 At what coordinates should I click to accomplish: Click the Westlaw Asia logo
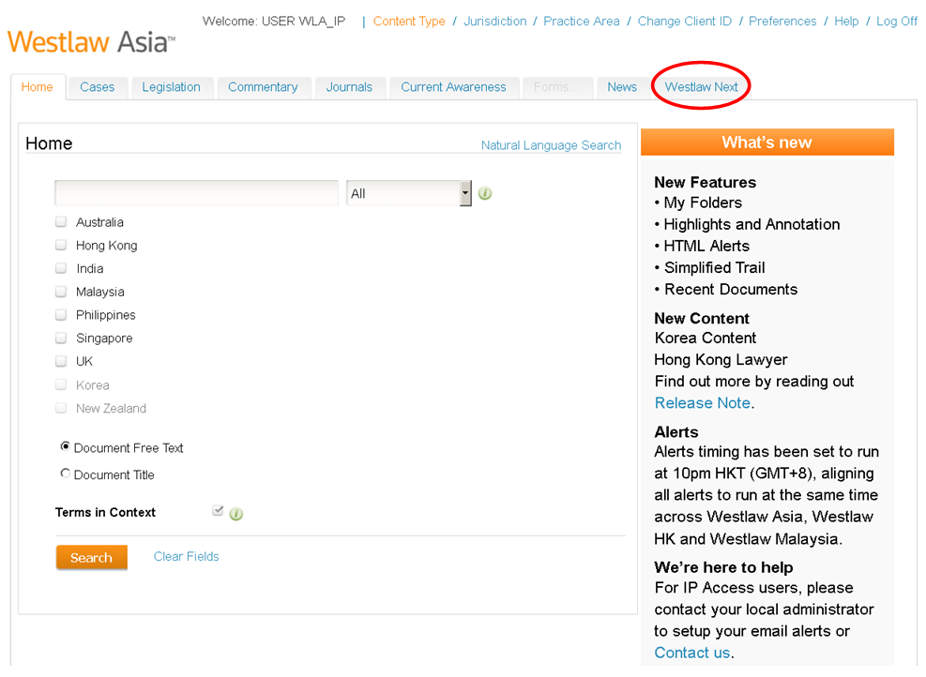pos(92,42)
